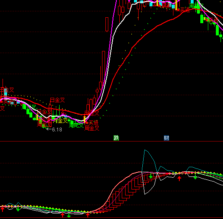Click the blue 财 badge icon

pyautogui.click(x=166, y=138)
